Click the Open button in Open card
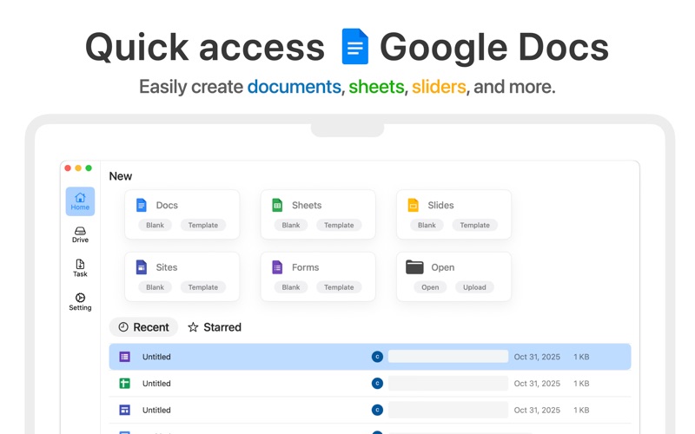Screen dimensions: 695x434 pyautogui.click(x=430, y=287)
